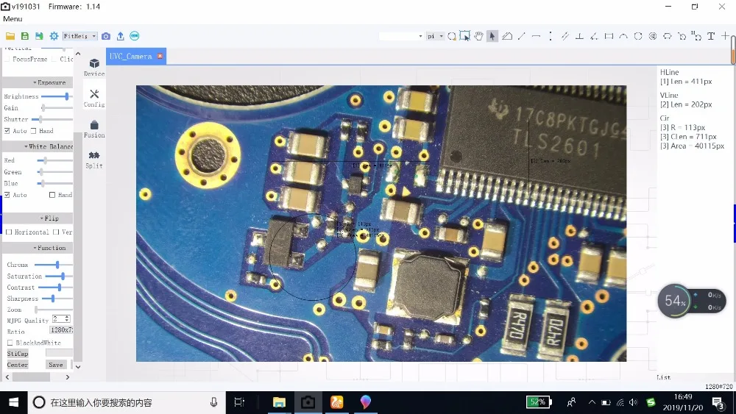The height and width of the screenshot is (414, 736).
Task: Select the parallel lines measurement tool
Action: point(565,36)
